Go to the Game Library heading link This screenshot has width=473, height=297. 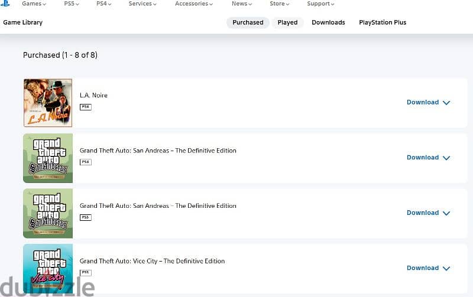coord(23,22)
